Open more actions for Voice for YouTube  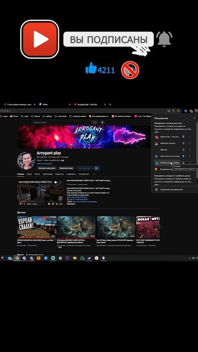click(190, 156)
